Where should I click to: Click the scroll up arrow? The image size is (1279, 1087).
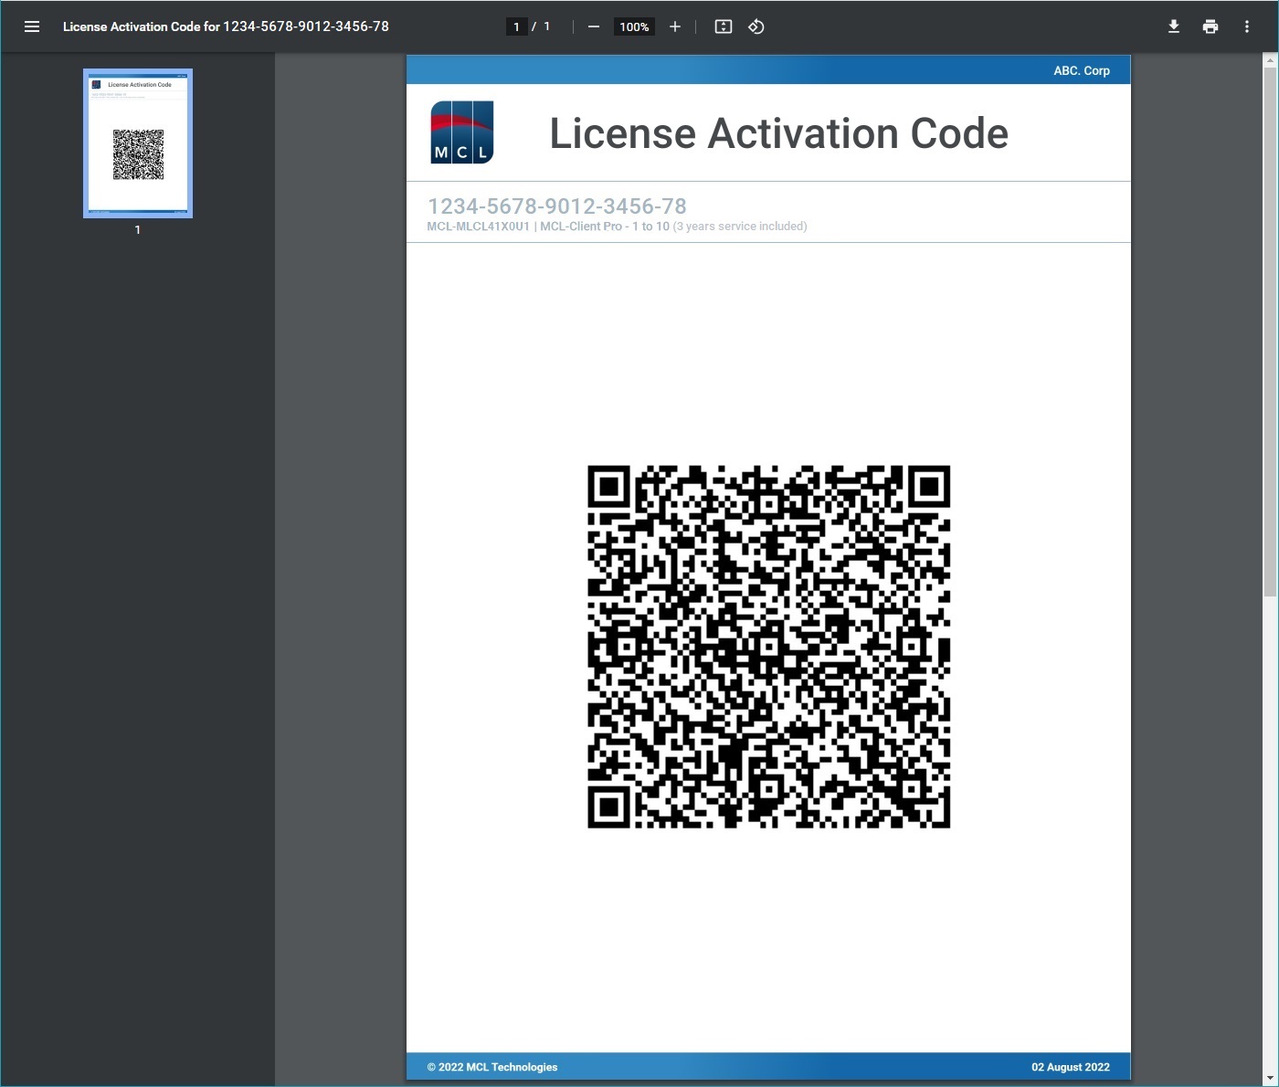(1270, 60)
